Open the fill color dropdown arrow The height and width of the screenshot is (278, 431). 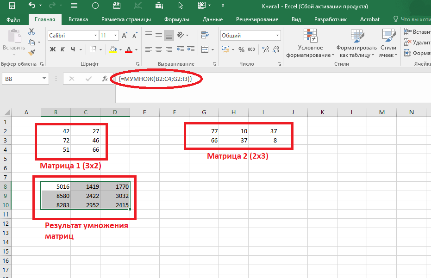coord(120,49)
